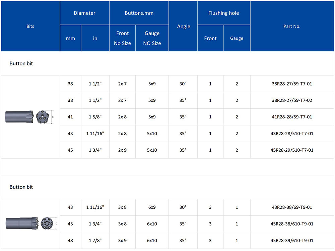Select the Bits column header
This screenshot has height=251, width=335.
point(30,26)
